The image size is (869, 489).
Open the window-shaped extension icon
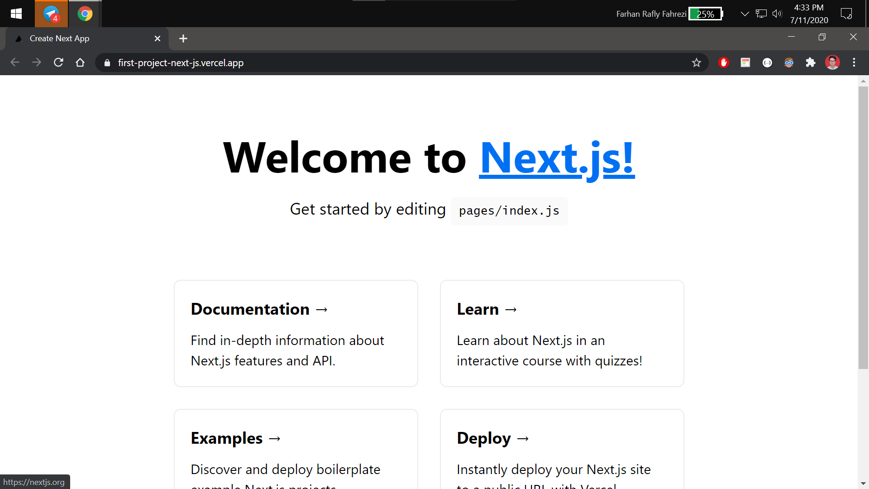pyautogui.click(x=745, y=62)
